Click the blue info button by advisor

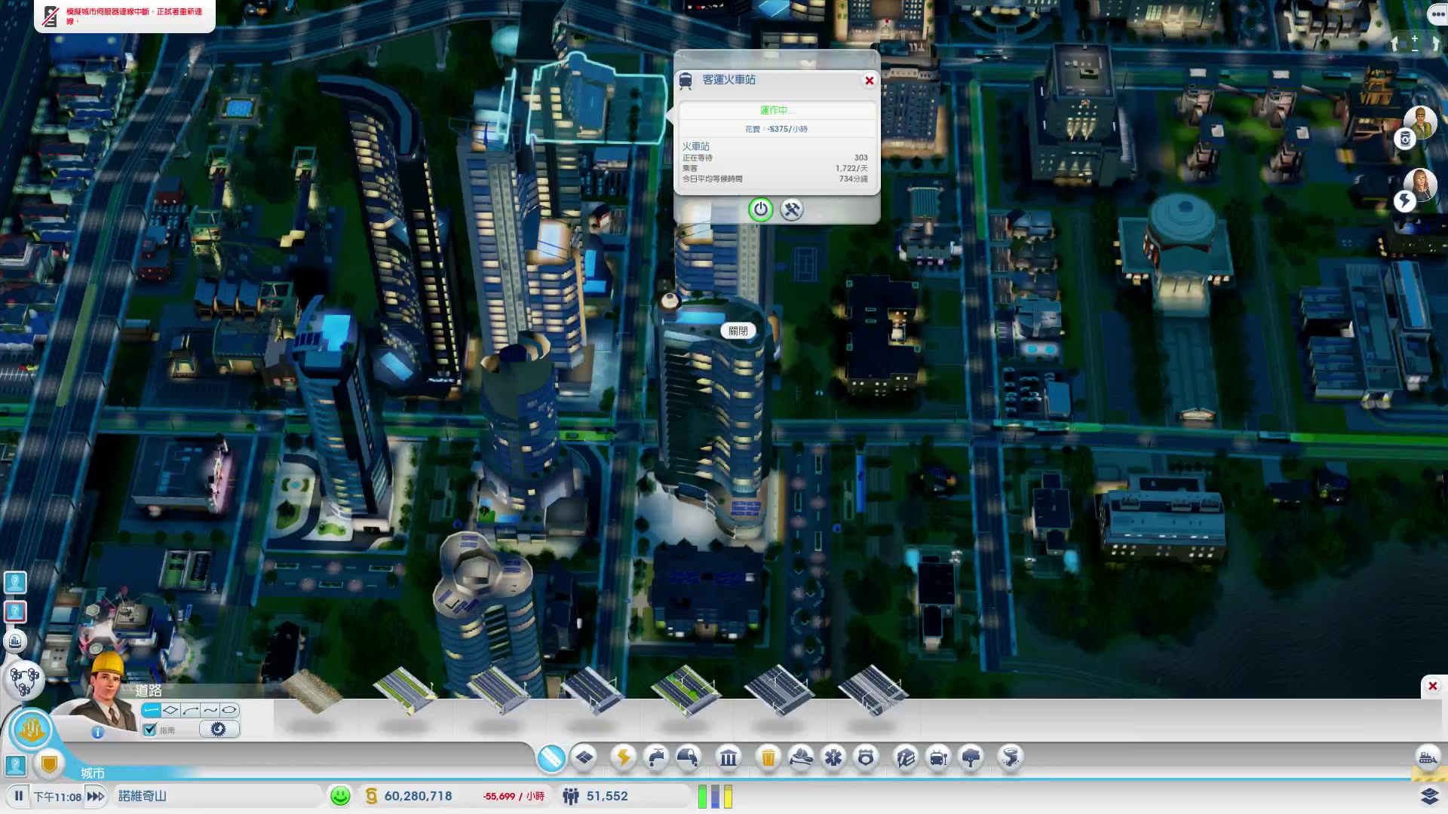coord(97,732)
